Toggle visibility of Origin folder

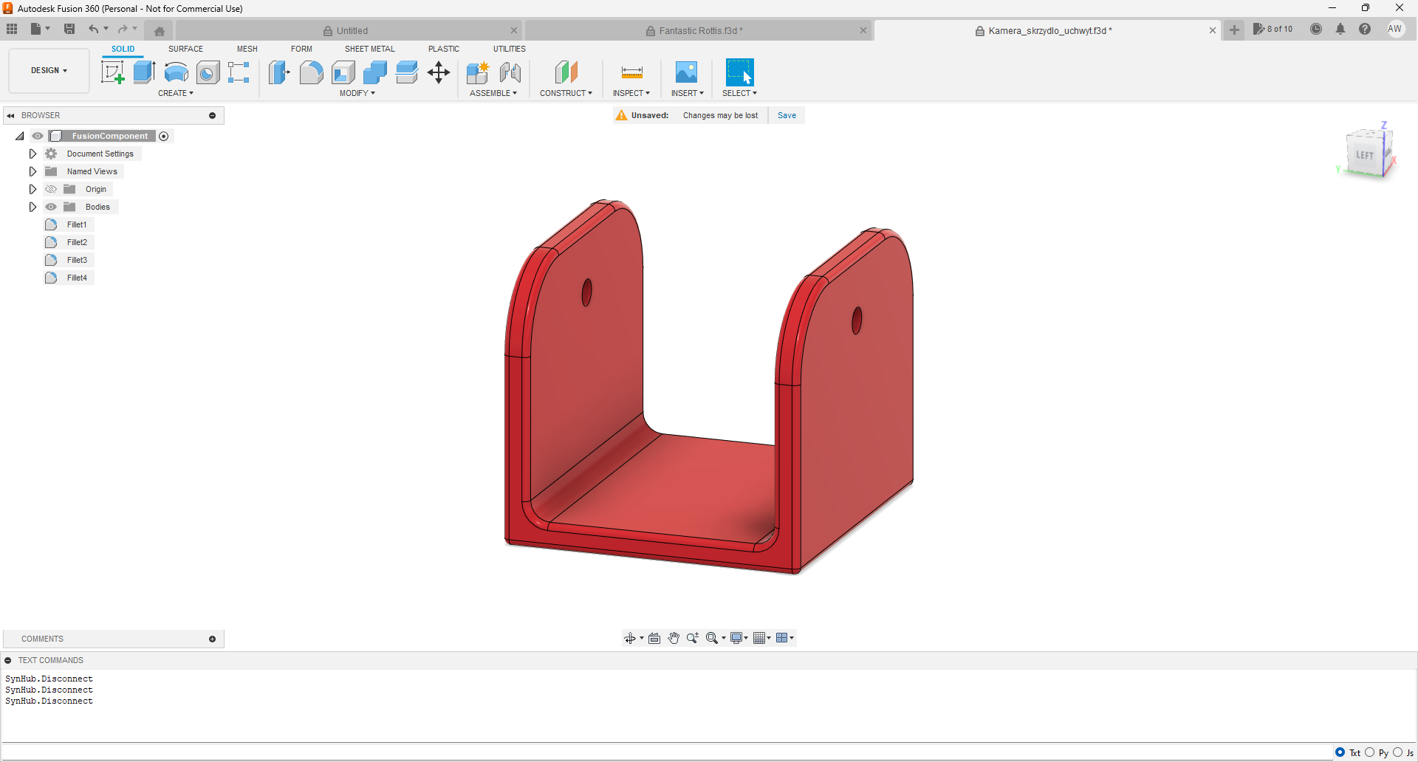51,189
